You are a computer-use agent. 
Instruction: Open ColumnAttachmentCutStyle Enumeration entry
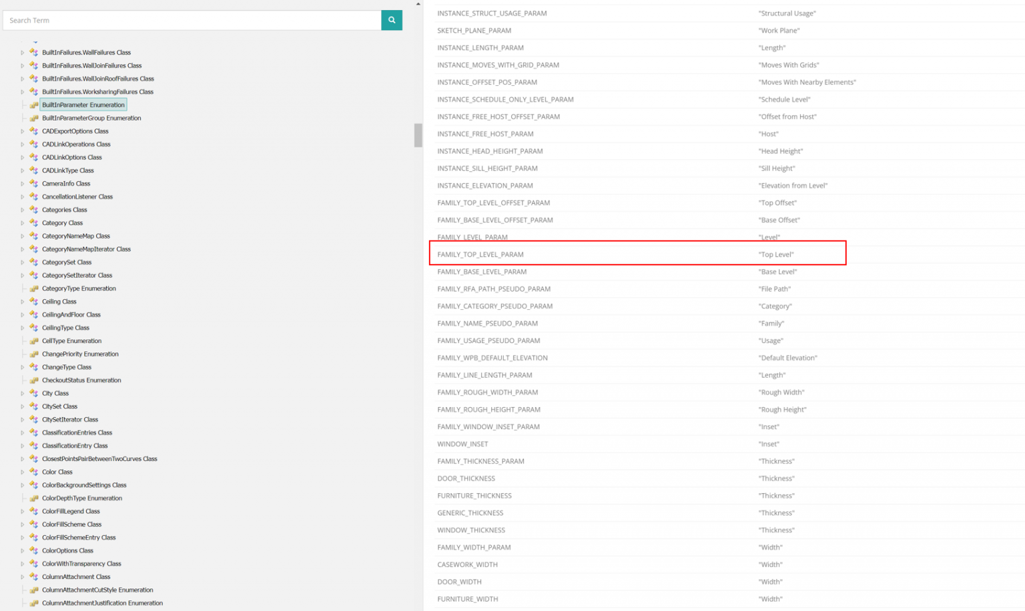pyautogui.click(x=97, y=590)
